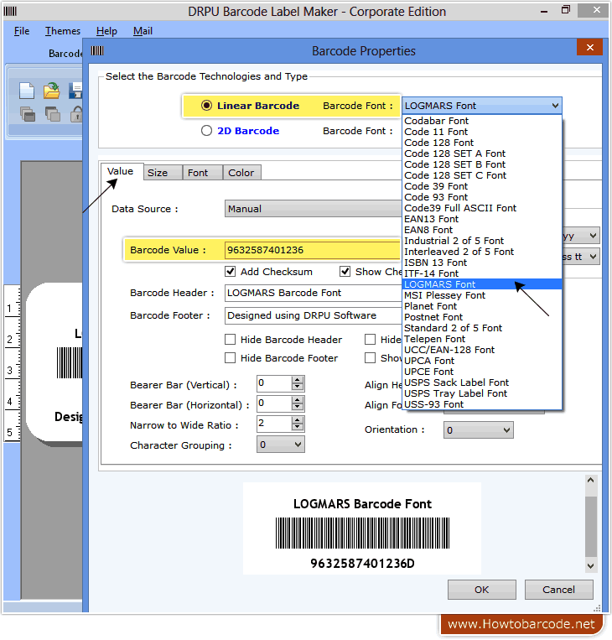
Task: Pick Code 39 Font in the dropdown list
Action: (x=482, y=186)
